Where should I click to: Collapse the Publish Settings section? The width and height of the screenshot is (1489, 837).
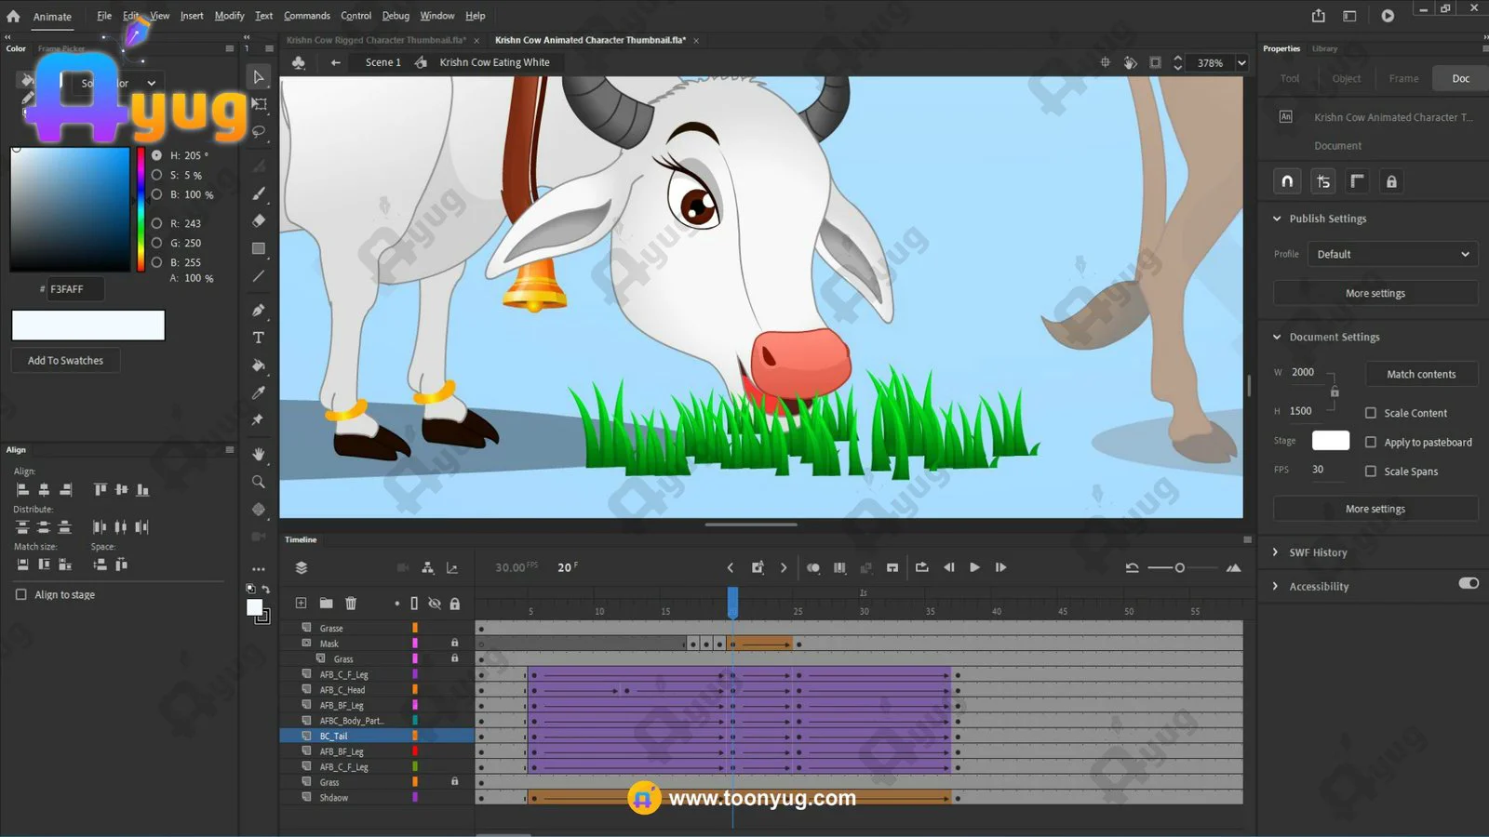pyautogui.click(x=1277, y=219)
